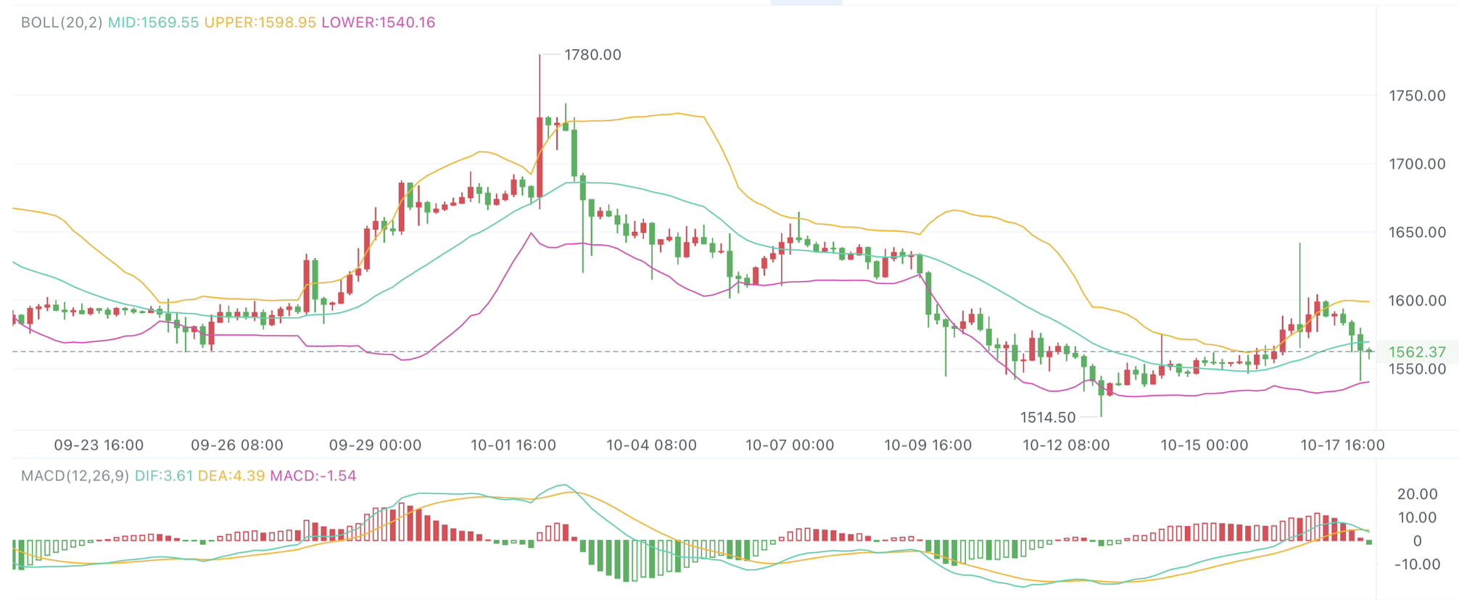Click the 10-01 16:00 time label
Image resolution: width=1459 pixels, height=600 pixels.
[513, 445]
